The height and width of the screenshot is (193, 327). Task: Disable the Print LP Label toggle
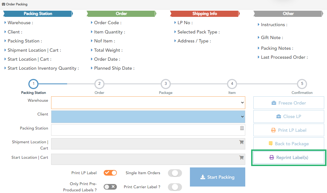click(x=110, y=173)
